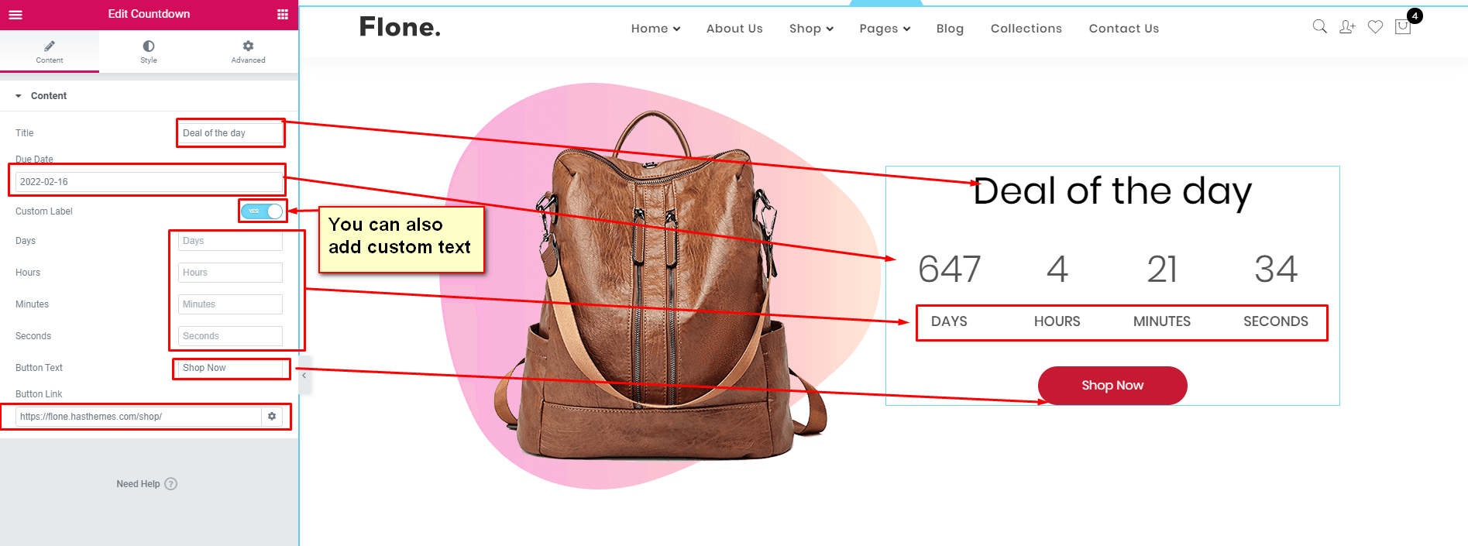Screen dimensions: 1468x546
Task: Expand the Pages dropdown menu
Action: 885,29
